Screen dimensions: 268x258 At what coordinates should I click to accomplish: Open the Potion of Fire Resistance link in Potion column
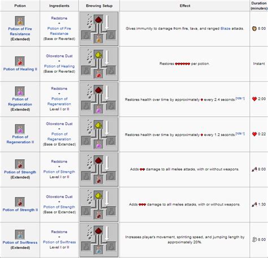point(20,32)
